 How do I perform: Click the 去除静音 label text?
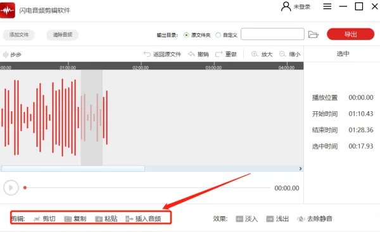click(x=320, y=219)
